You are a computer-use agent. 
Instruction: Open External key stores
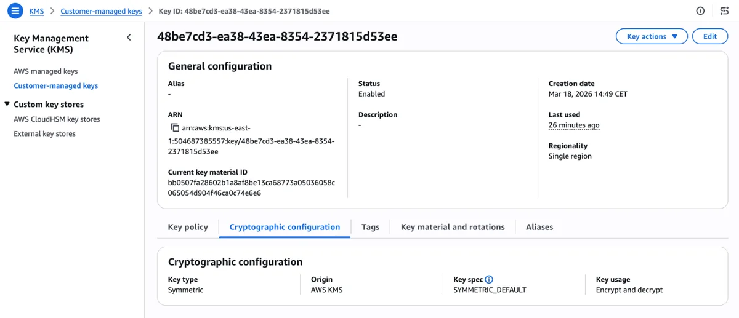click(x=44, y=133)
